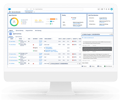Switch to the Assigned Work tab
This screenshot has width=120, height=102.
(x=29, y=31)
